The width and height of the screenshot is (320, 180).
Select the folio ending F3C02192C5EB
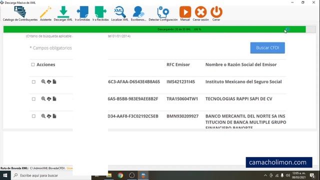coord(133,116)
